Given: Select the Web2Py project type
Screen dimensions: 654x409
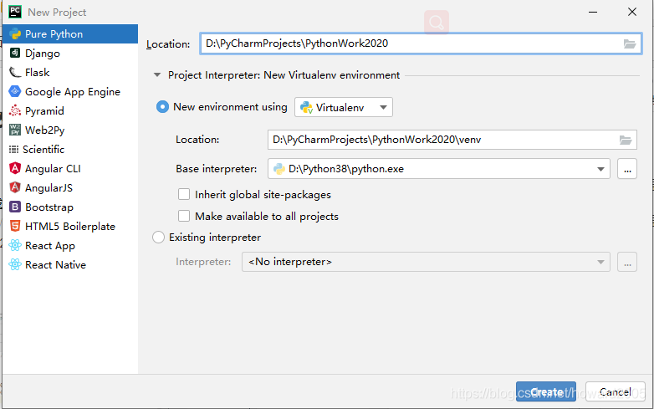Looking at the screenshot, I should (x=70, y=130).
